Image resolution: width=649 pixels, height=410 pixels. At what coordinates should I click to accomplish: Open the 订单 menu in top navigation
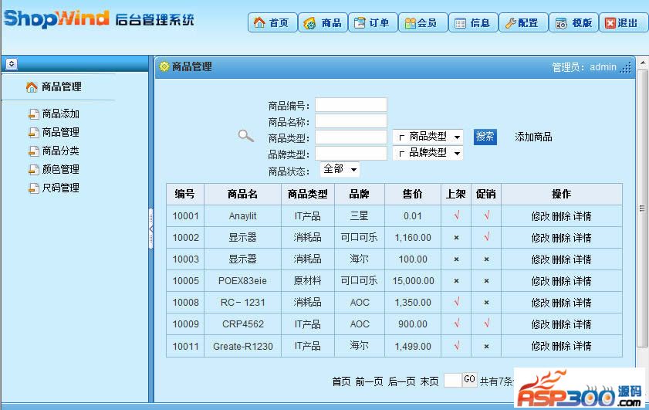point(371,23)
